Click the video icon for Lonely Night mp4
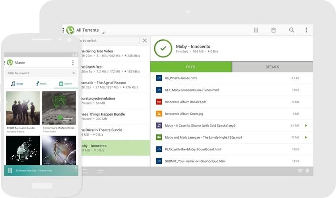 [159, 137]
